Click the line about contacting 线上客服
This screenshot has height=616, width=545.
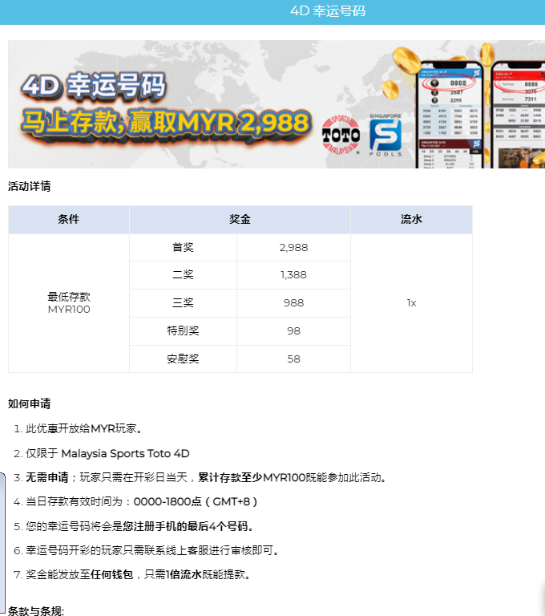point(152,550)
